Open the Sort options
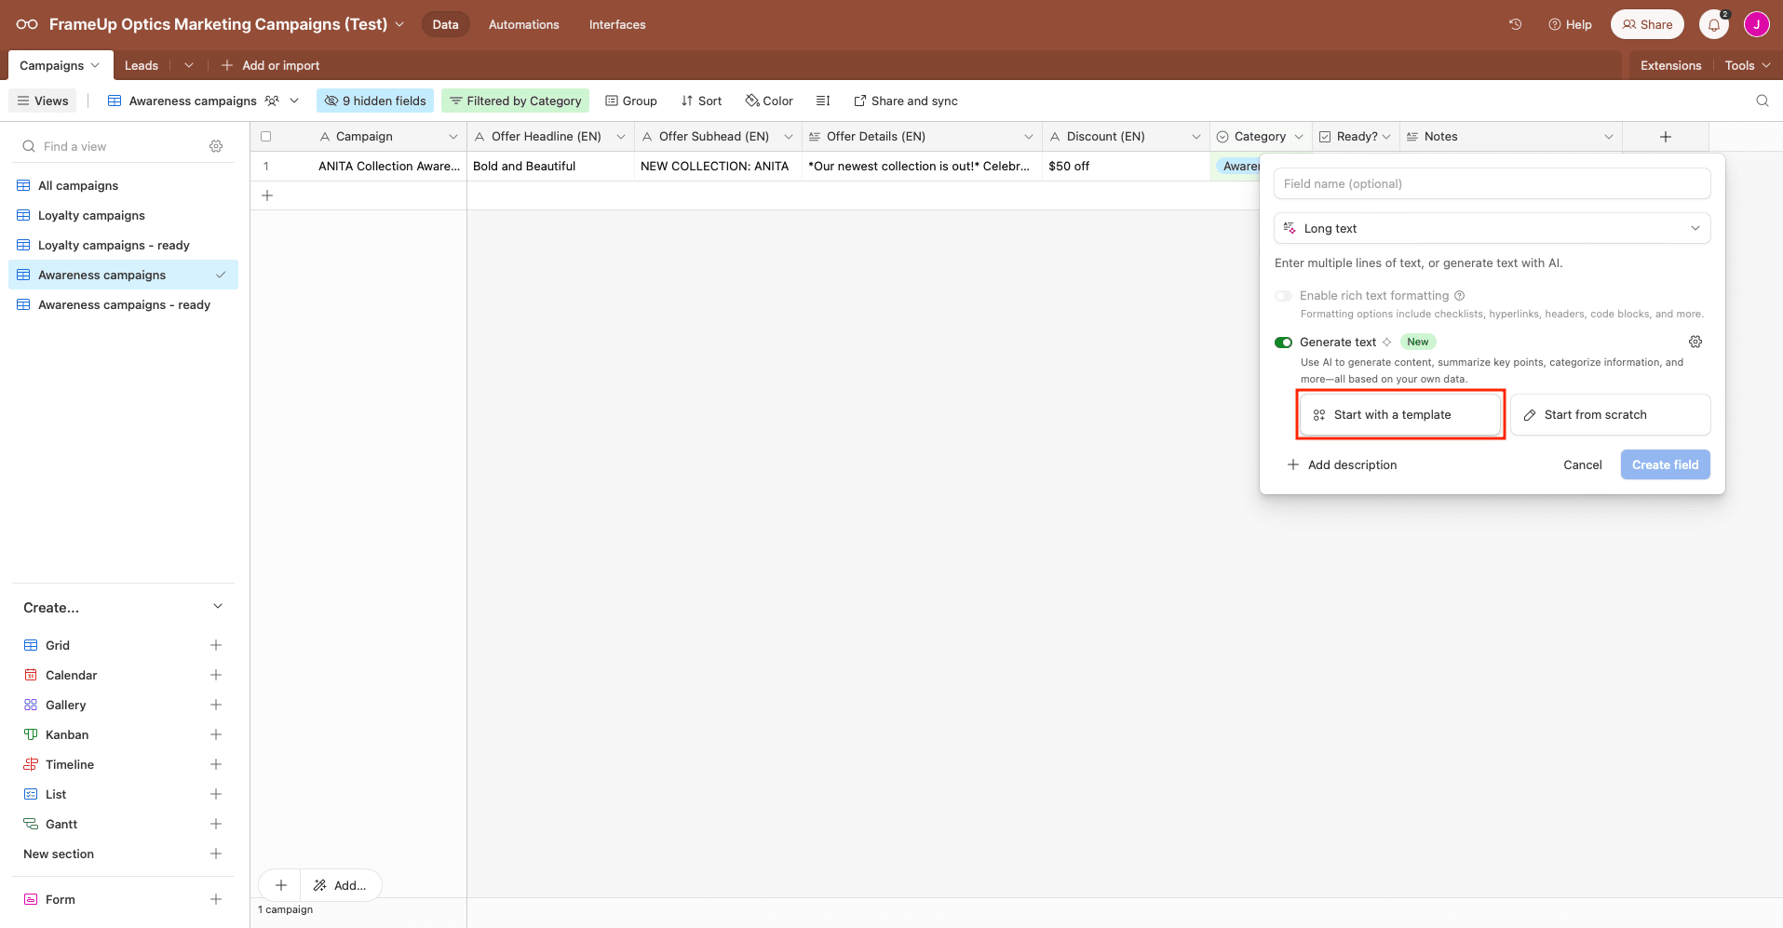This screenshot has width=1783, height=928. [700, 100]
